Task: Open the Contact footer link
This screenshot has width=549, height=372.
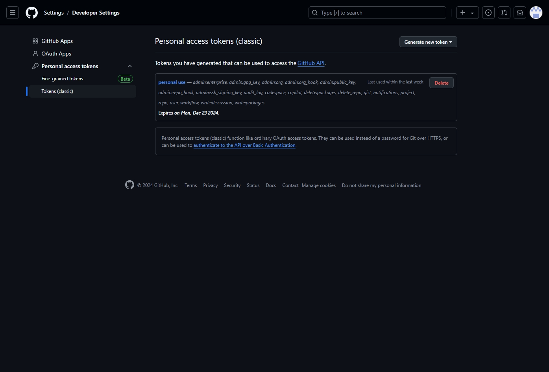Action: pyautogui.click(x=290, y=185)
